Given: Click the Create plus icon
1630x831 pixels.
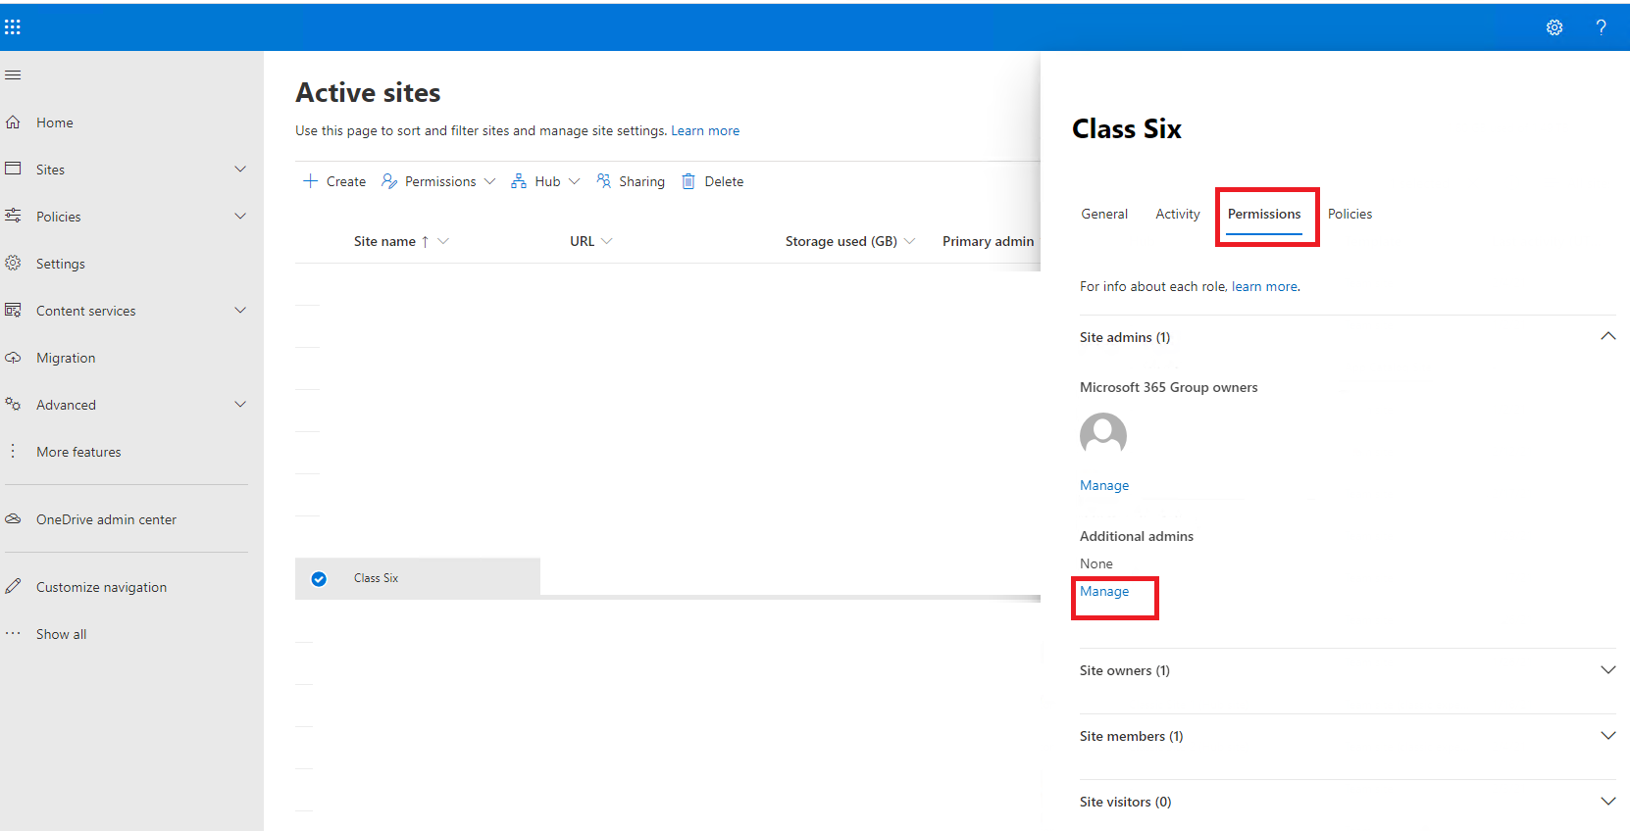Looking at the screenshot, I should click(310, 181).
